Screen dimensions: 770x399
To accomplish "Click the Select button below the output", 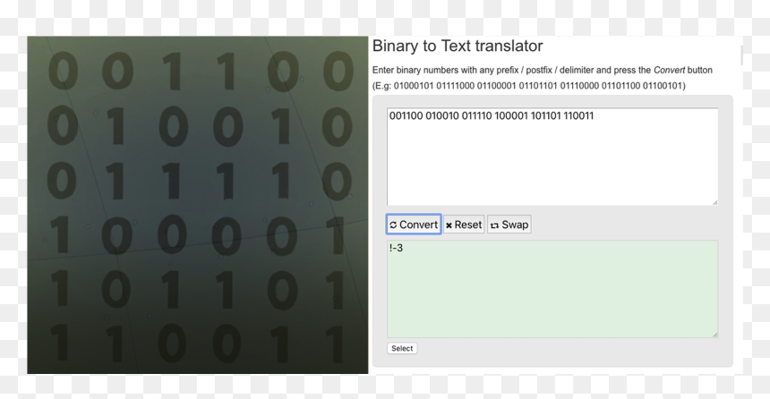I will (402, 348).
